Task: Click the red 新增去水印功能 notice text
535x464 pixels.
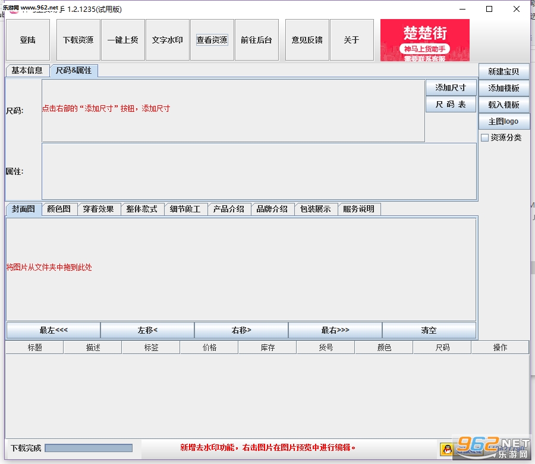Action: tap(268, 447)
